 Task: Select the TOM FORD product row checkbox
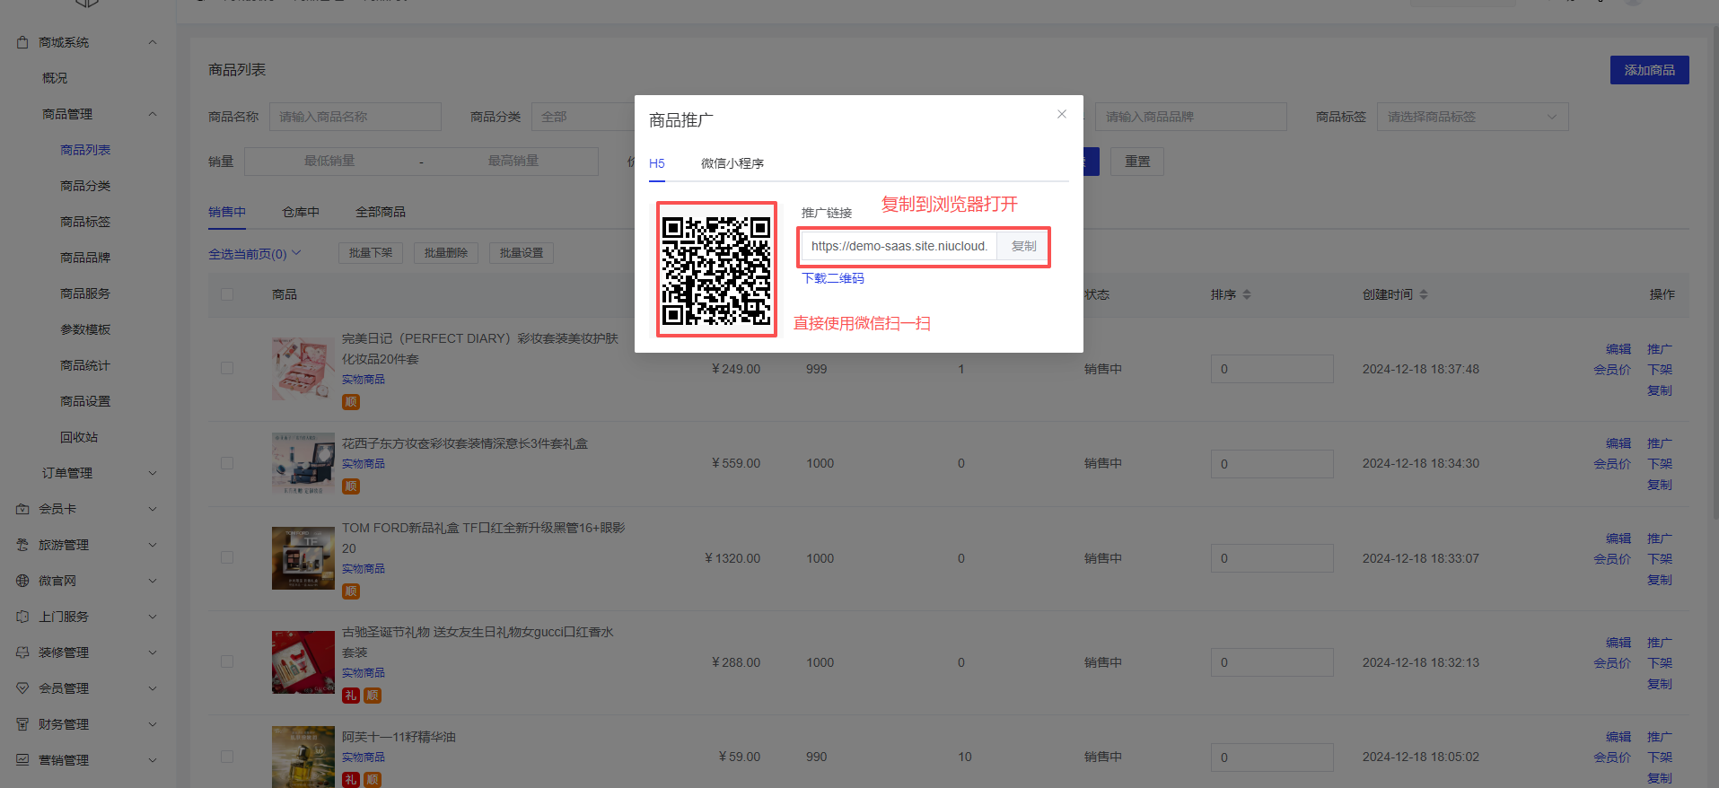227,557
